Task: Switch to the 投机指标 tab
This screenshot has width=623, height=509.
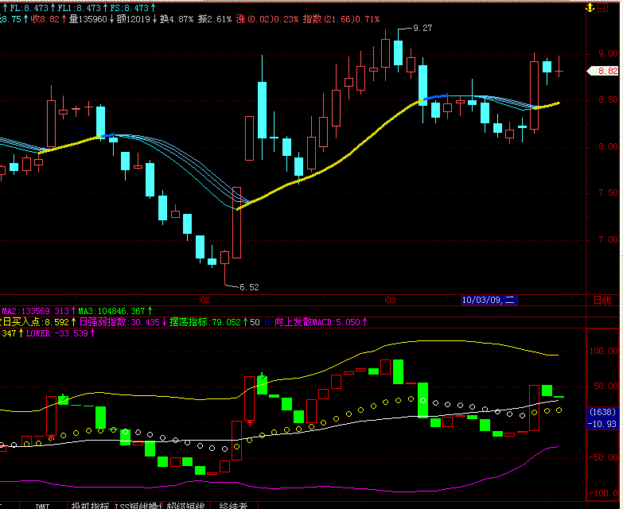Action: (90, 505)
